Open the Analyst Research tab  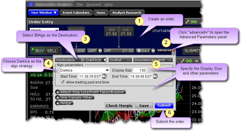[x=126, y=12]
